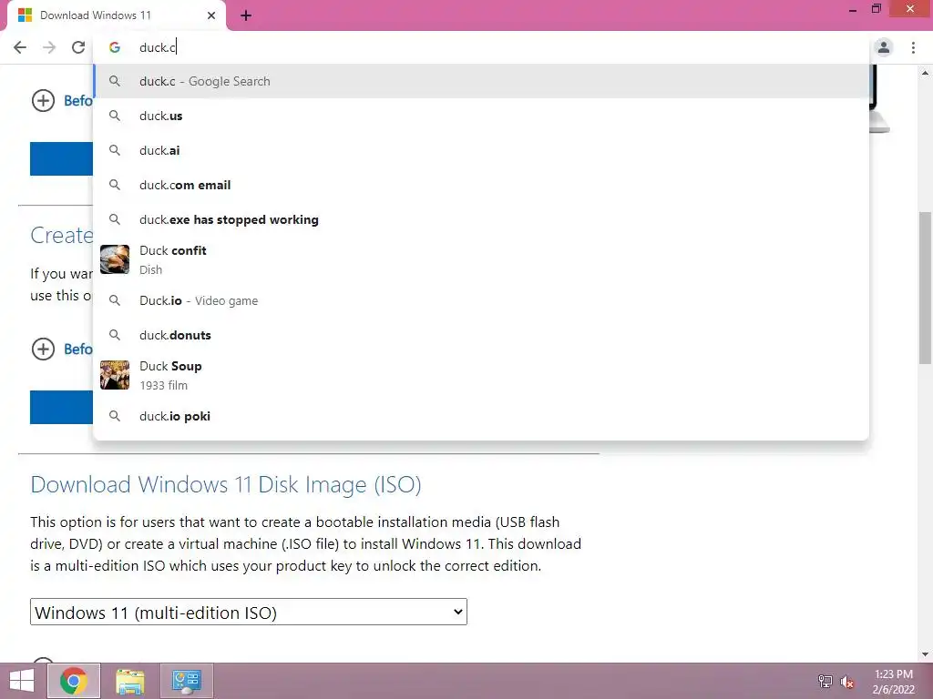Click the Duck Soup film poster thumbnail
This screenshot has width=933, height=699.
(114, 375)
